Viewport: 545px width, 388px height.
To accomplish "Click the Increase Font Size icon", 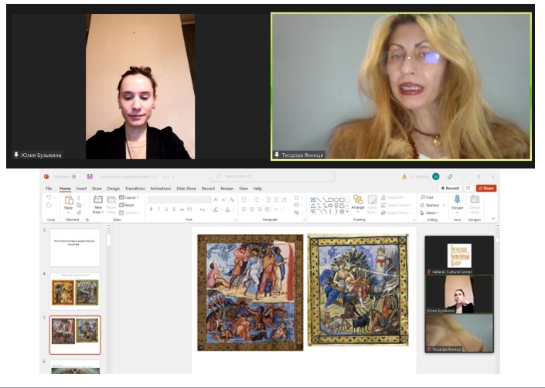I will 216,199.
